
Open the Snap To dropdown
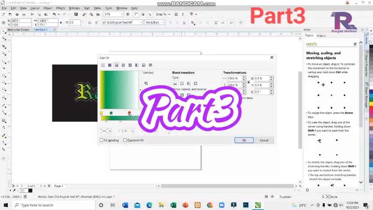[162, 14]
